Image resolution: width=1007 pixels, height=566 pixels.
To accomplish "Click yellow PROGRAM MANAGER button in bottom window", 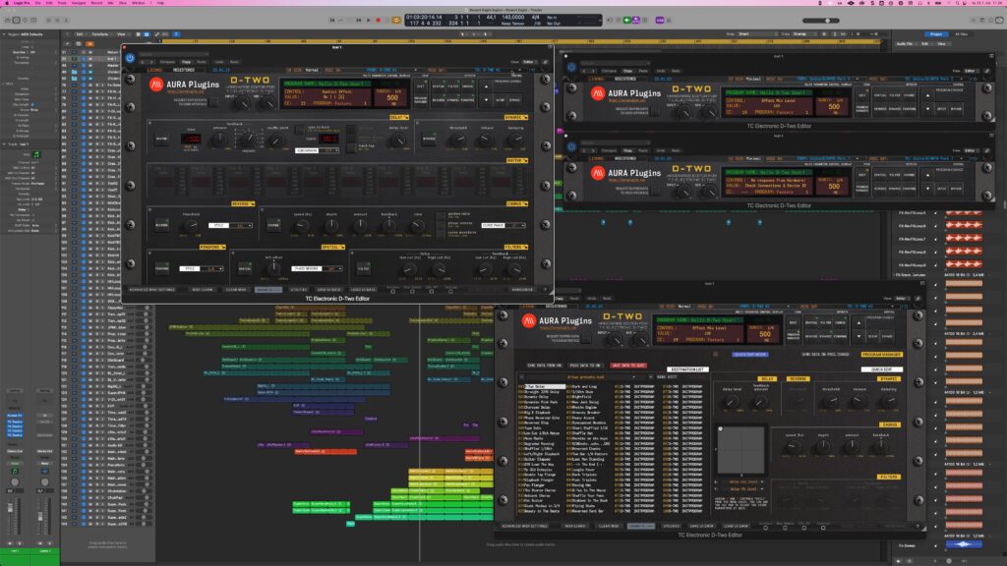I will point(882,354).
